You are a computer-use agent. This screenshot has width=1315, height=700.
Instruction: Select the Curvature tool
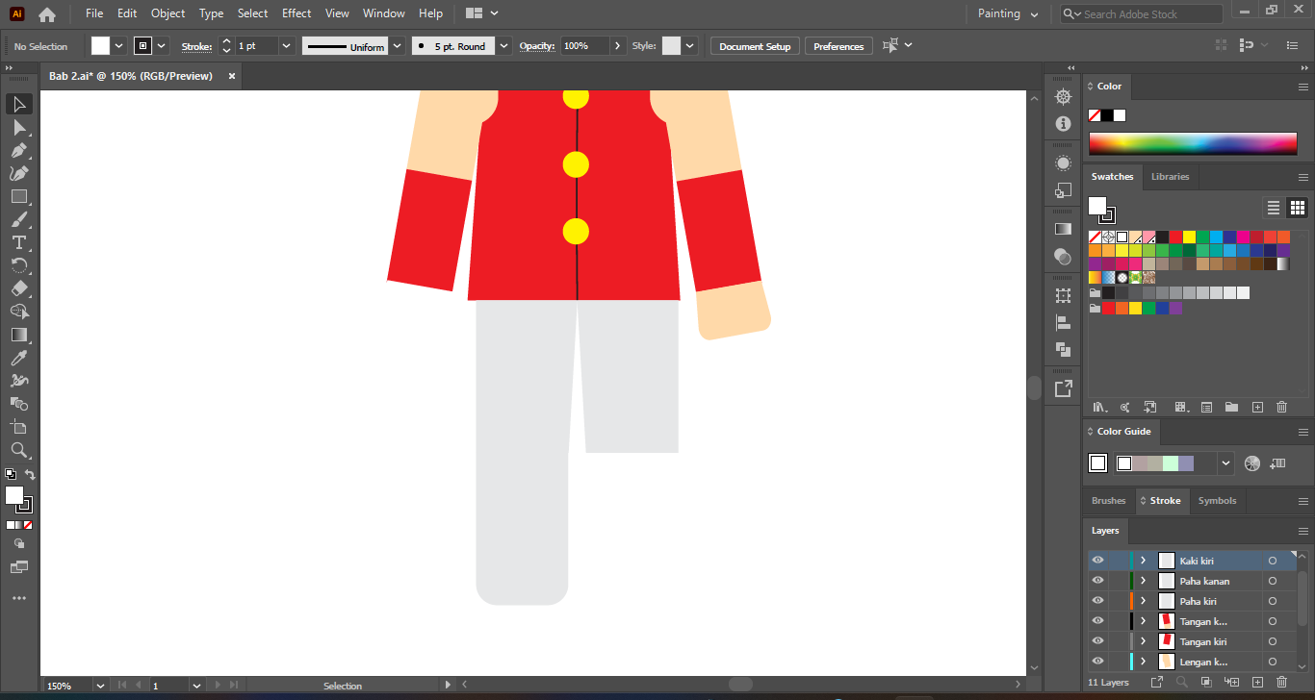pos(18,173)
